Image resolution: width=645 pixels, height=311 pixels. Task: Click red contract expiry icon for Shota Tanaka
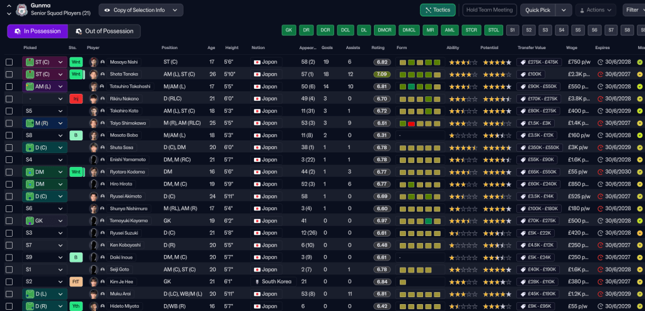[x=600, y=74]
